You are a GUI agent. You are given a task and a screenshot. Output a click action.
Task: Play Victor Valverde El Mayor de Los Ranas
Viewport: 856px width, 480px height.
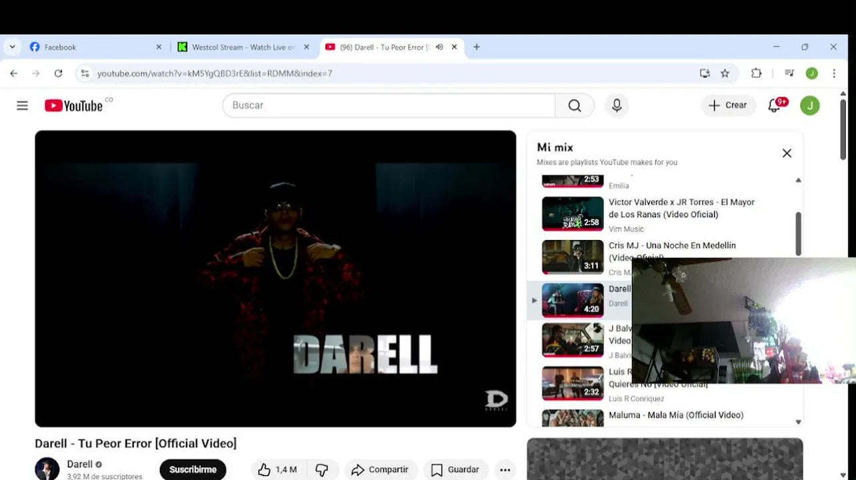(x=573, y=213)
